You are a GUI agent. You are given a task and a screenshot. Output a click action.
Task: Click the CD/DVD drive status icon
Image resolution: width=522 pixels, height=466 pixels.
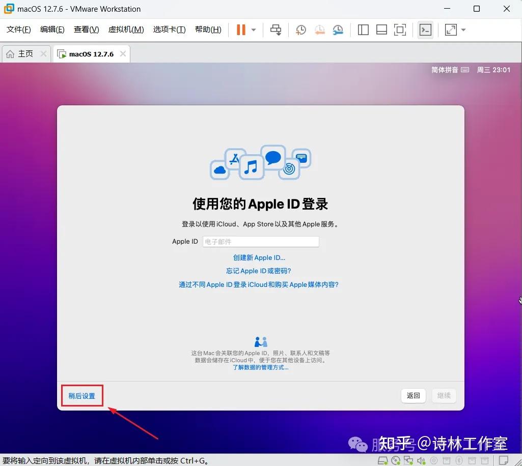tap(396, 460)
